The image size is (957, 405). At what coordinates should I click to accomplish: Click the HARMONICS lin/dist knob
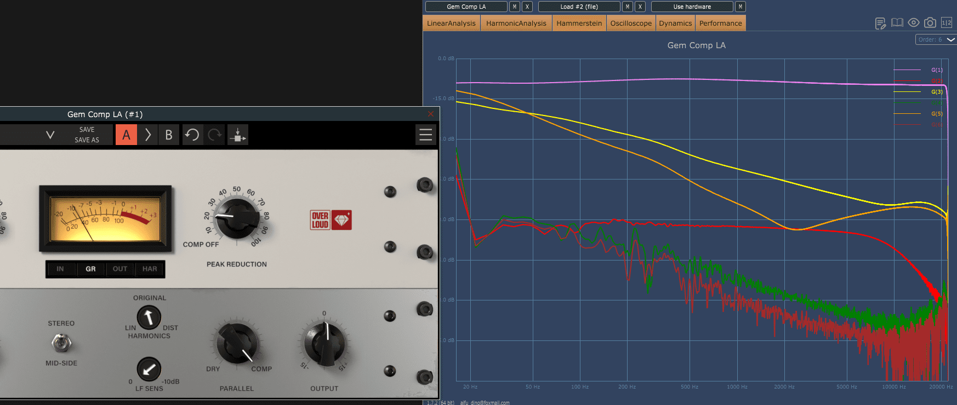pos(149,317)
